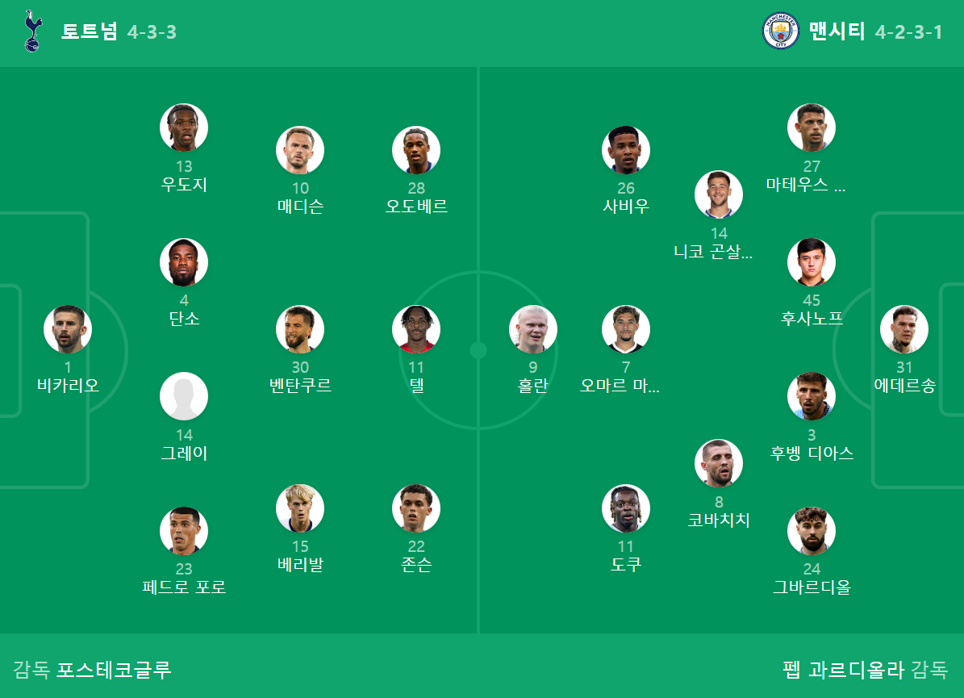Viewport: 964px width, 698px height.
Task: Select 코바치치 number 8 avatar
Action: click(x=719, y=463)
